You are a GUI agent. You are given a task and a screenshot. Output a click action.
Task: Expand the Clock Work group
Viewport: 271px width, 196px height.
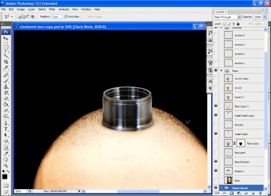click(x=222, y=188)
